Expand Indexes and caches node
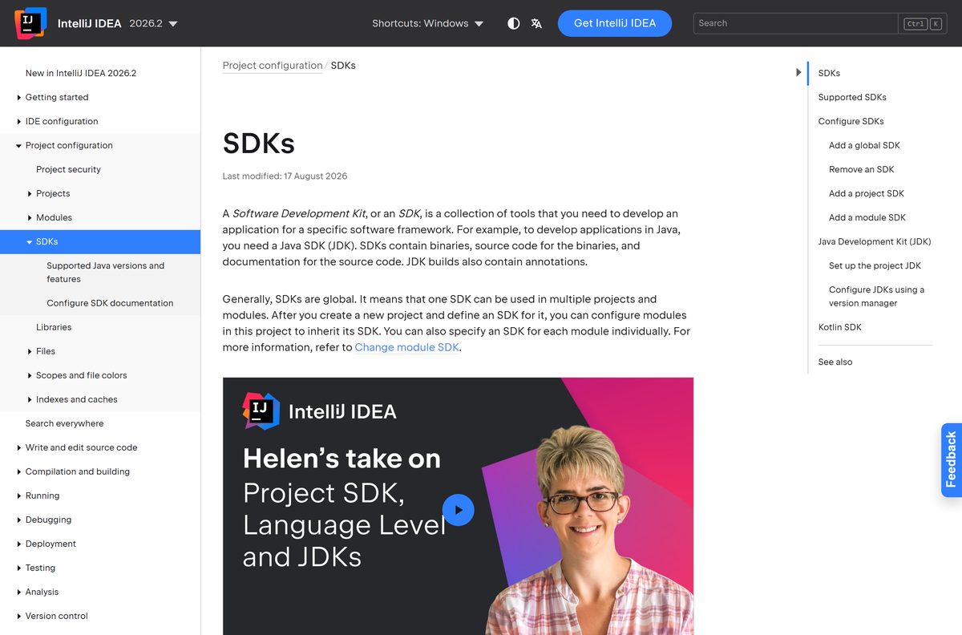962x635 pixels. [30, 399]
